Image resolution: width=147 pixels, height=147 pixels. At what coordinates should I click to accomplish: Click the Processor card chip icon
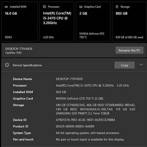pyautogui.click(x=44, y=7)
